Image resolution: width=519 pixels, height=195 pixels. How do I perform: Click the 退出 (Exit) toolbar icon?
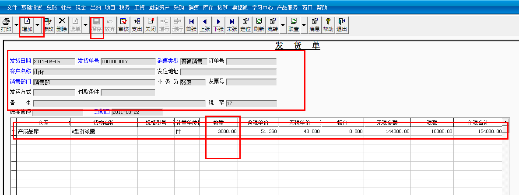pyautogui.click(x=342, y=25)
